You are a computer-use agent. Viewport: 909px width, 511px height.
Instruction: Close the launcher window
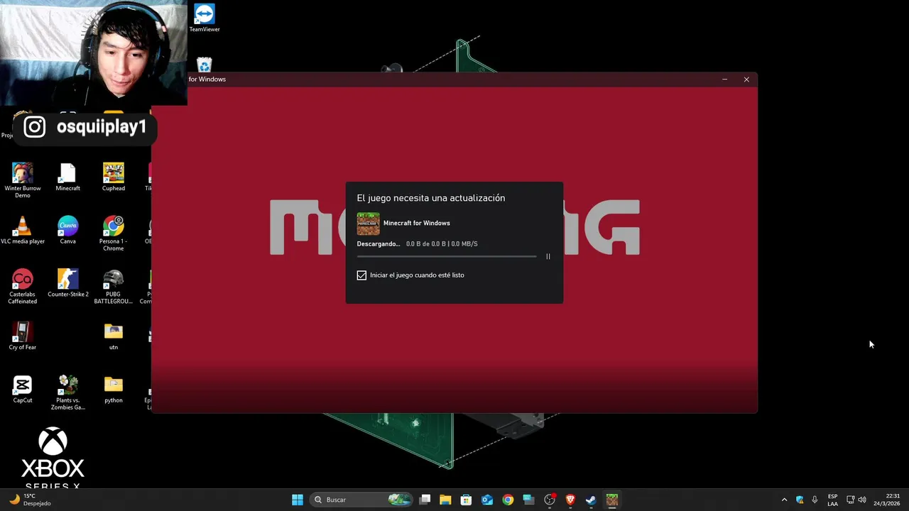tap(746, 79)
